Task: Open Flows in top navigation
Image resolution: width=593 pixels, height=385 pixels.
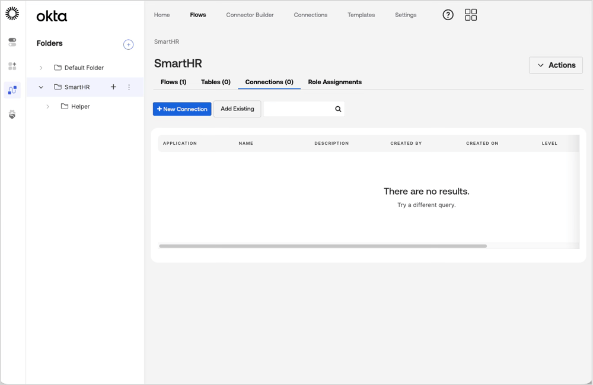Action: coord(198,15)
